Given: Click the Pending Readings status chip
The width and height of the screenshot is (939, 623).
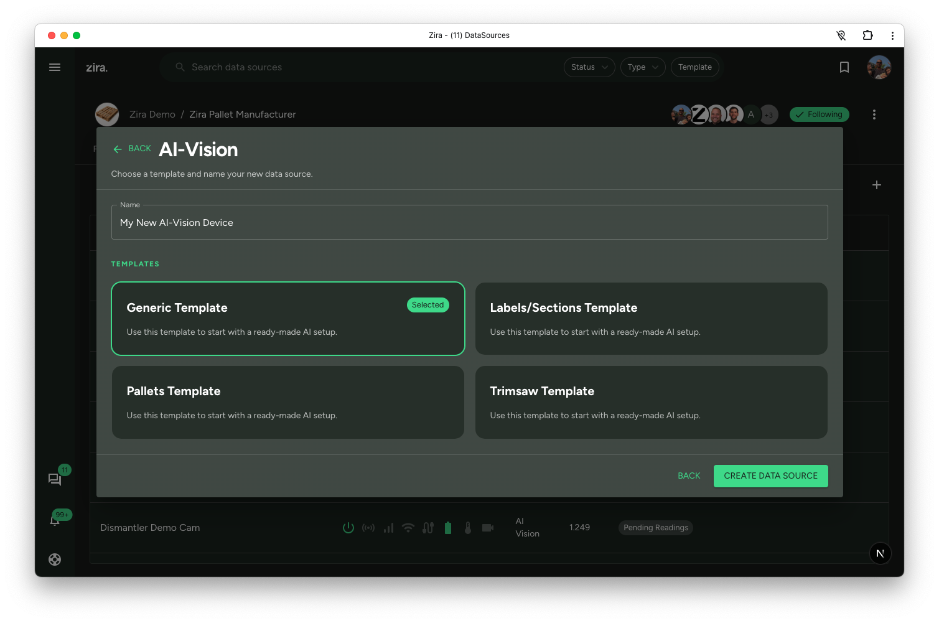Looking at the screenshot, I should tap(656, 528).
